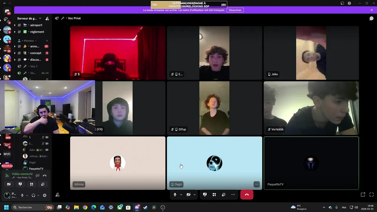Open server marked NOUVEAU
Screen dimensions: 377x212
pyautogui.click(x=7, y=165)
